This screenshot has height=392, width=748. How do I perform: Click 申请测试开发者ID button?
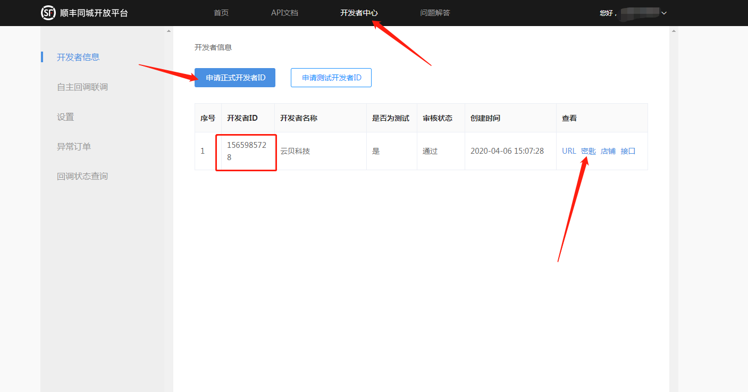[331, 78]
